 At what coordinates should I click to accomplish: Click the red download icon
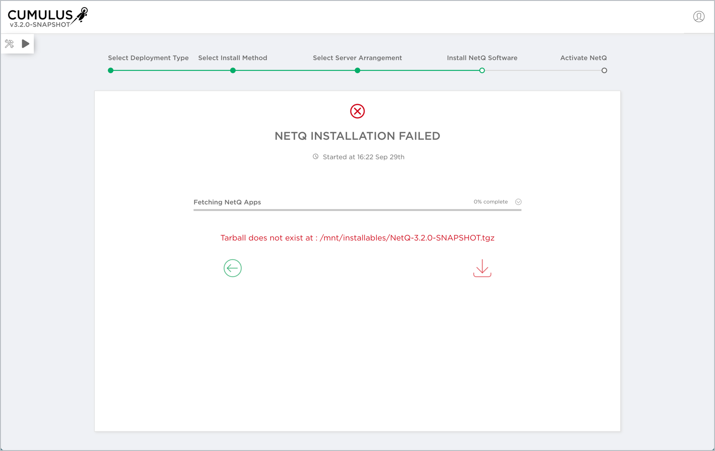(x=482, y=268)
